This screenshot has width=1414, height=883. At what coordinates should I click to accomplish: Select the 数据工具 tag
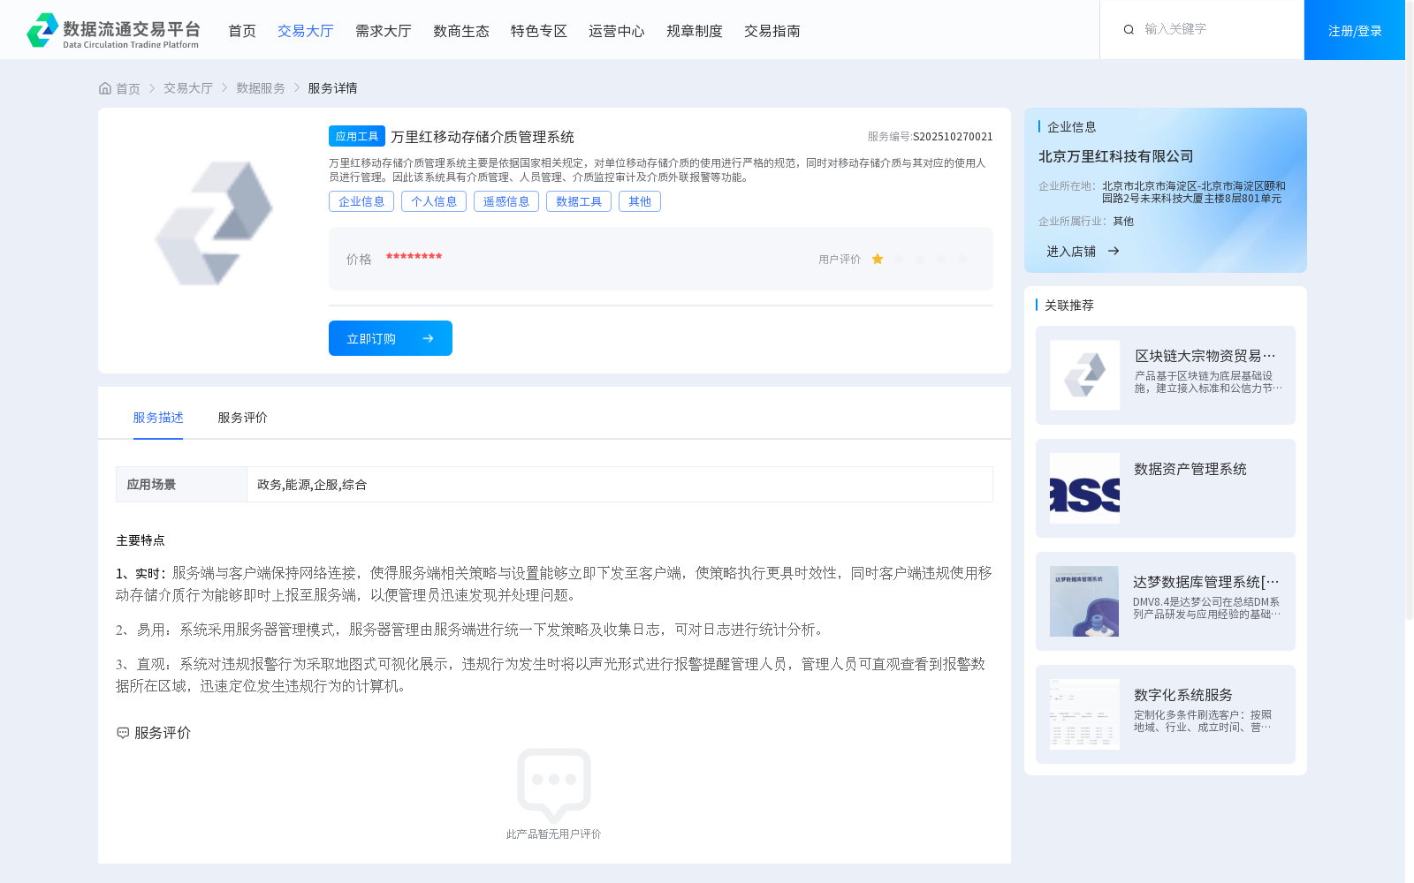pyautogui.click(x=579, y=201)
